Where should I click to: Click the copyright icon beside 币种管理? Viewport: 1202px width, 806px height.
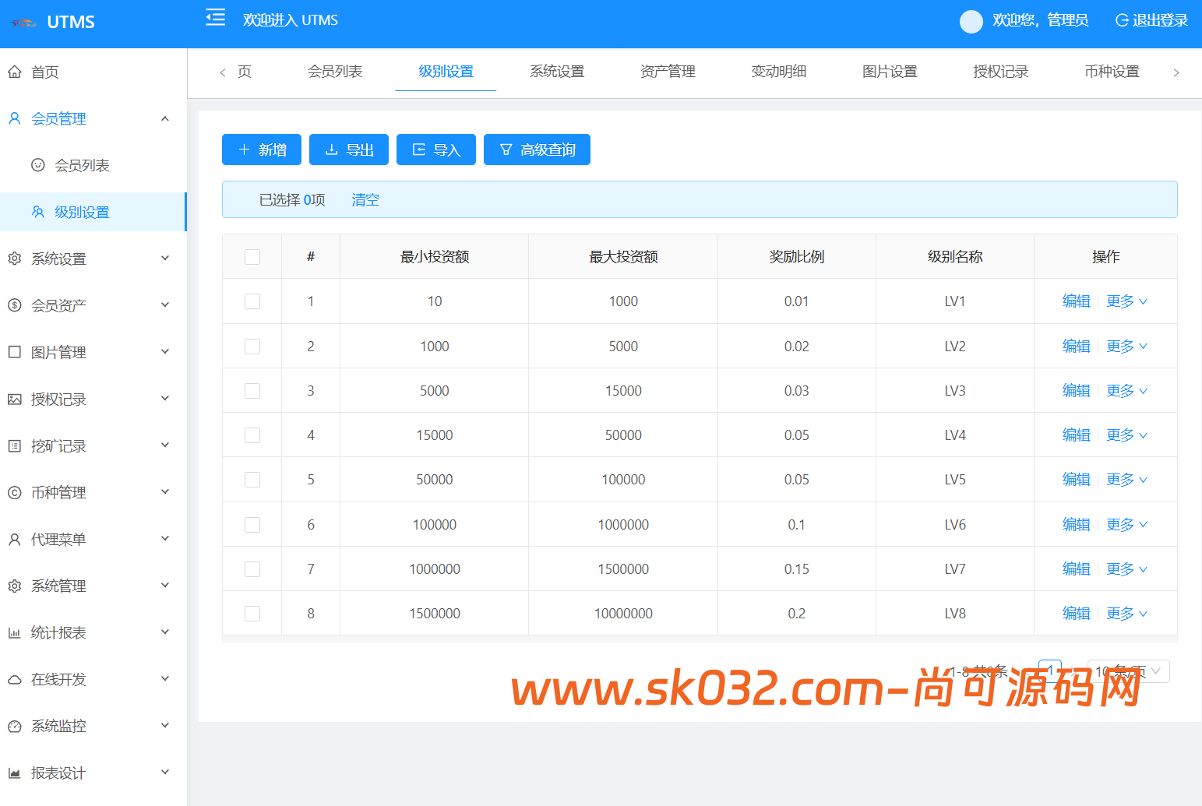point(15,492)
